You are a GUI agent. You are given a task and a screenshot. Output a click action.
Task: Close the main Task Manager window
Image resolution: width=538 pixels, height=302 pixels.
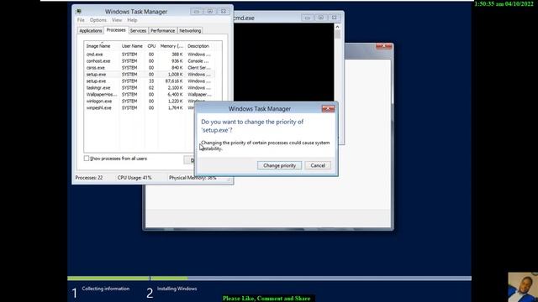pyautogui.click(x=224, y=11)
